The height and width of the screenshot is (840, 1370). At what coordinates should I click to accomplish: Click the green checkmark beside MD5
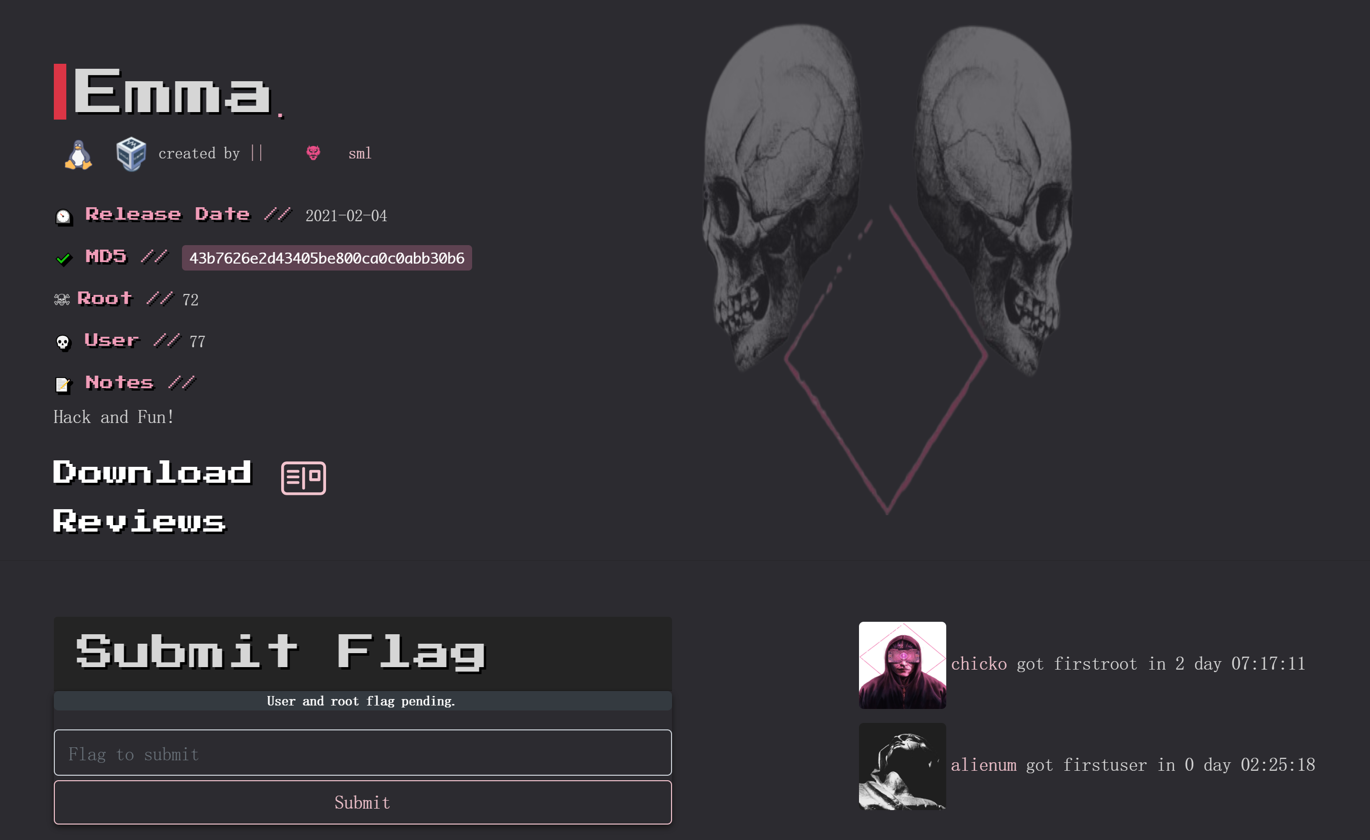click(x=63, y=259)
